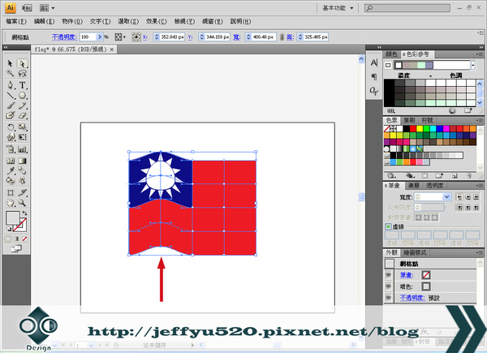Viewport: 487px width, 353px height.
Task: Pick the red swatch in Swatches
Action: pyautogui.click(x=413, y=128)
